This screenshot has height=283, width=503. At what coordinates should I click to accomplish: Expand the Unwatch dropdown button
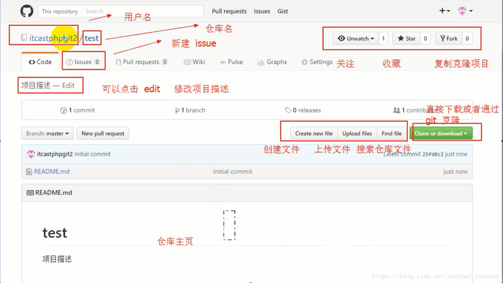pyautogui.click(x=356, y=38)
